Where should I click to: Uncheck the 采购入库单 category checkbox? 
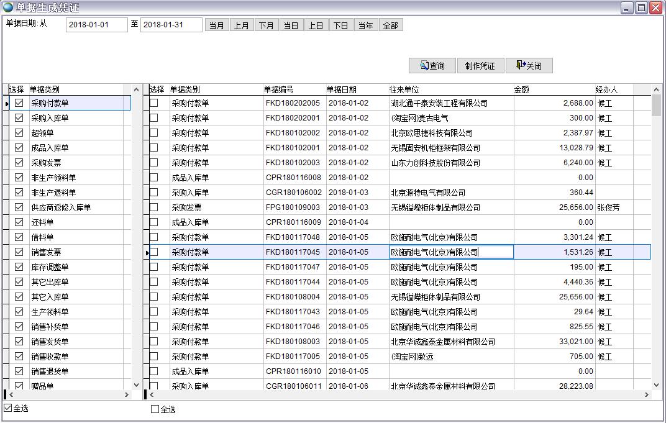pos(19,118)
